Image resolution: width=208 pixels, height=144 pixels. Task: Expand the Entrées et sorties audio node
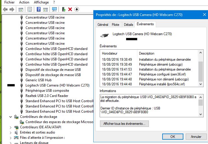click(x=11, y=133)
